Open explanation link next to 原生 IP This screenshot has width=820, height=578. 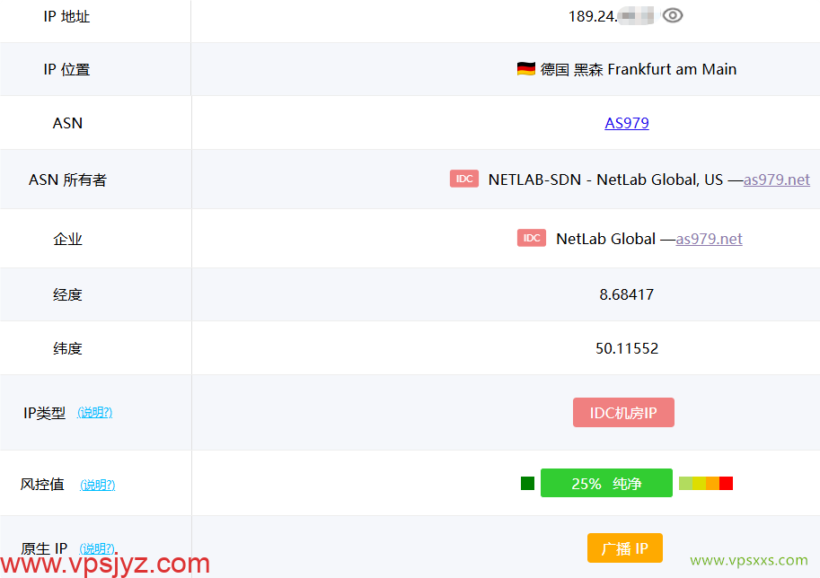97,548
